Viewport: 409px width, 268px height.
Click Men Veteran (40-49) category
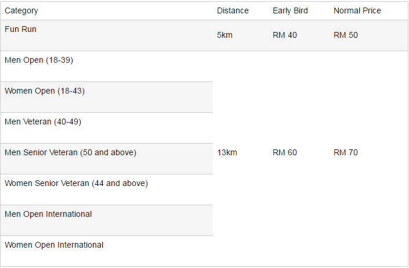point(44,122)
